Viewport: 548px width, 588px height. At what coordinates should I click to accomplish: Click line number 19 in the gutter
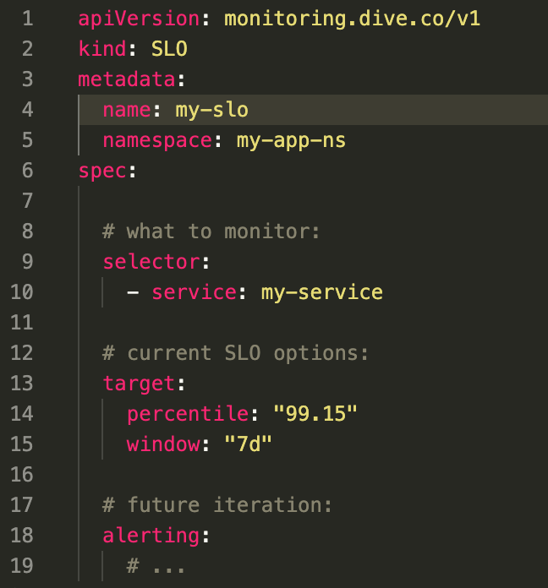(22, 565)
